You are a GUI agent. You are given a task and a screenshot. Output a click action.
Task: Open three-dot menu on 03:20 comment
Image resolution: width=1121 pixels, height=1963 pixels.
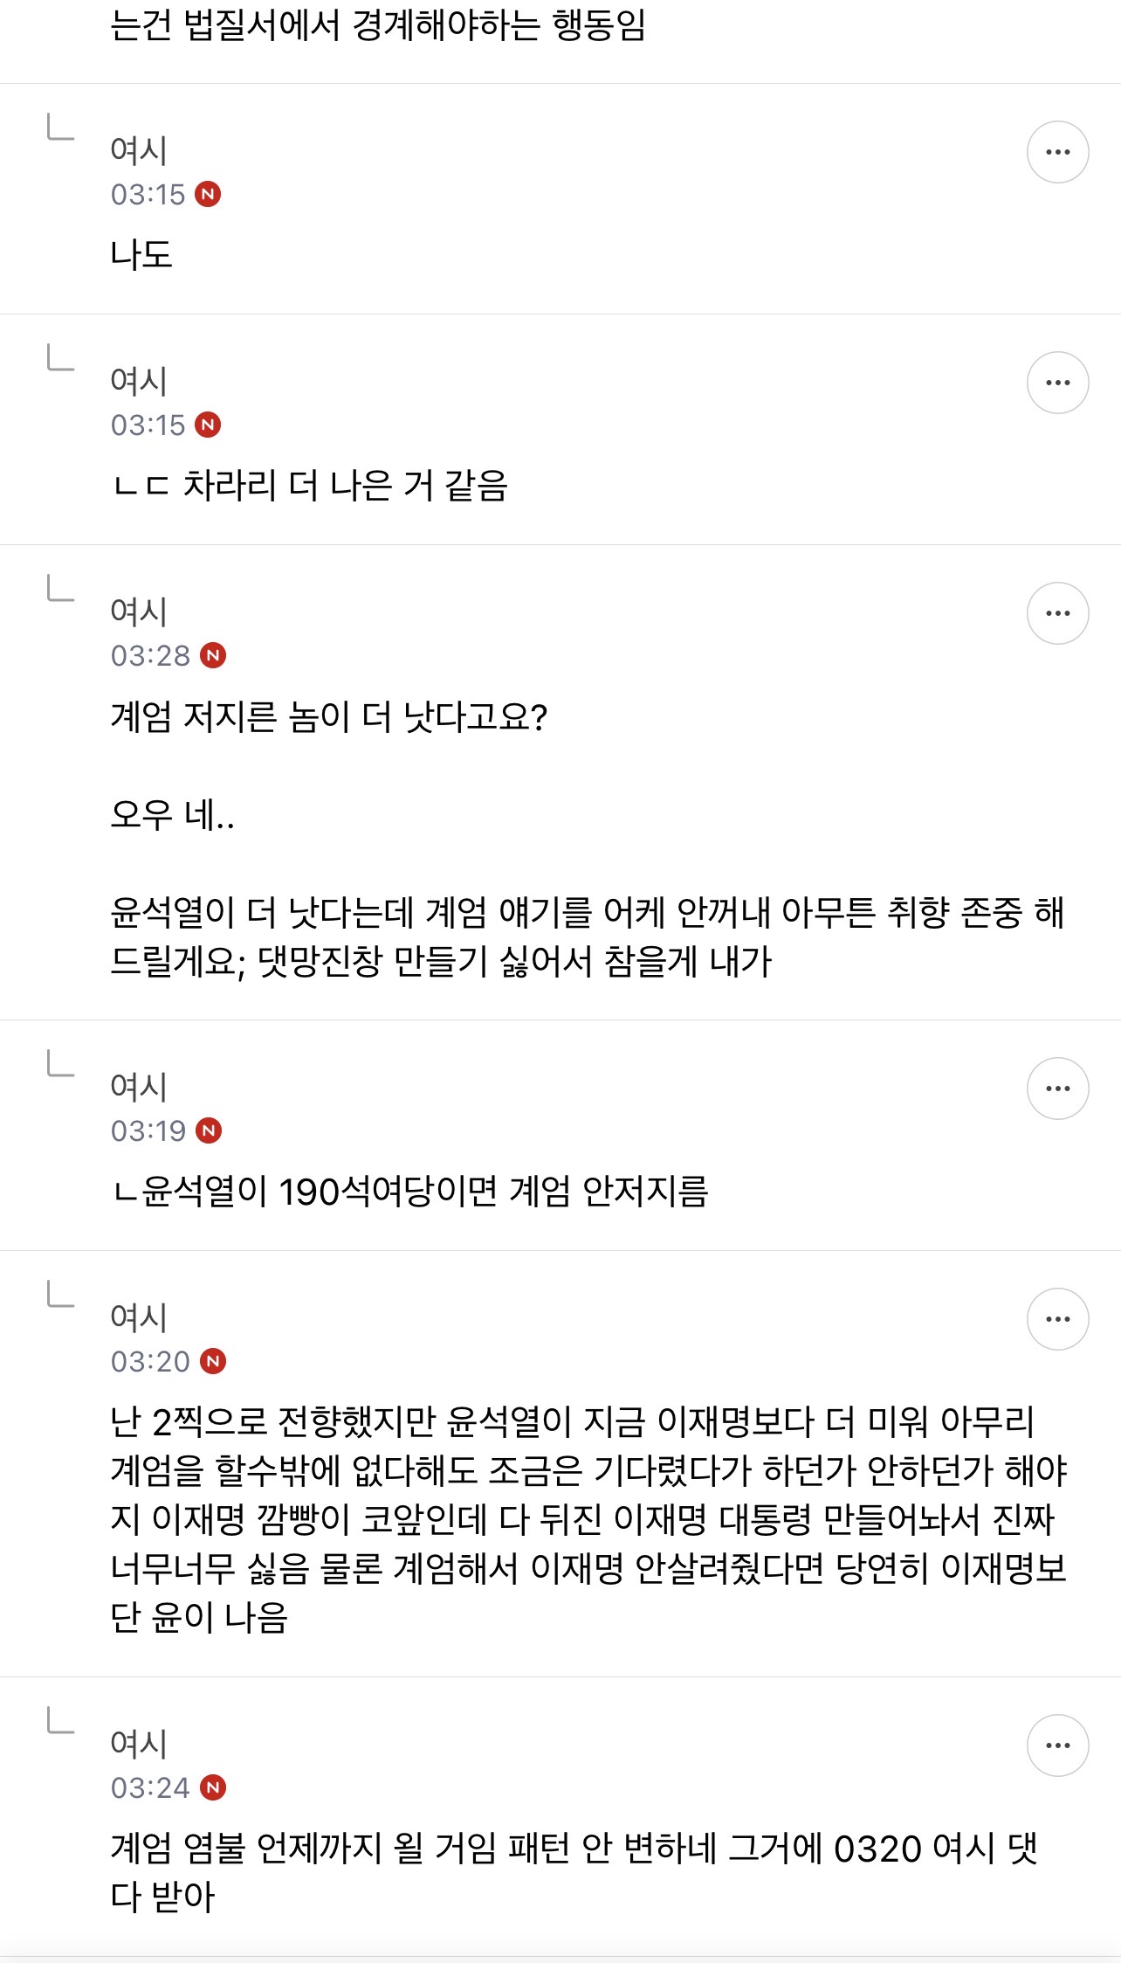click(x=1057, y=1319)
